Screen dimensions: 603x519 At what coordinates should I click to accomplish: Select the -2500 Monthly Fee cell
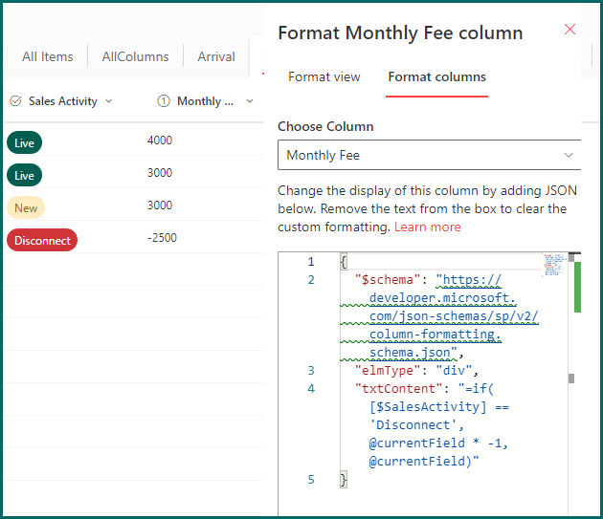tap(162, 238)
